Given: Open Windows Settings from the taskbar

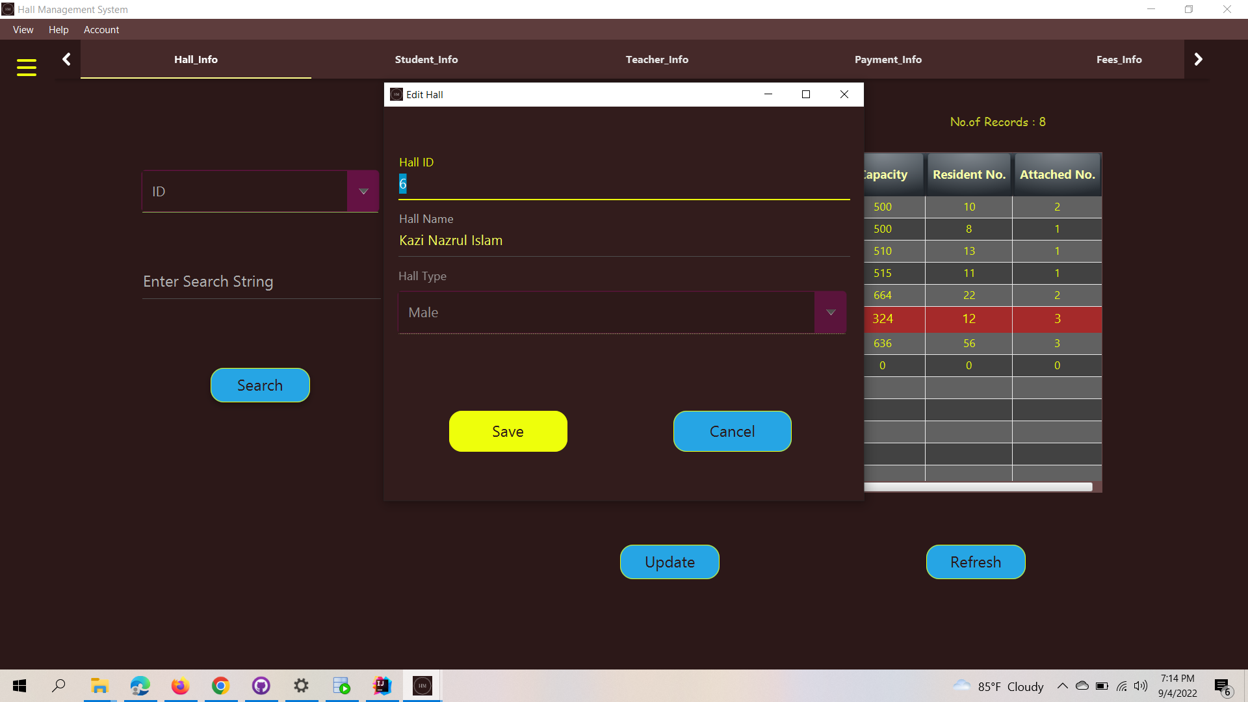Looking at the screenshot, I should (x=301, y=686).
